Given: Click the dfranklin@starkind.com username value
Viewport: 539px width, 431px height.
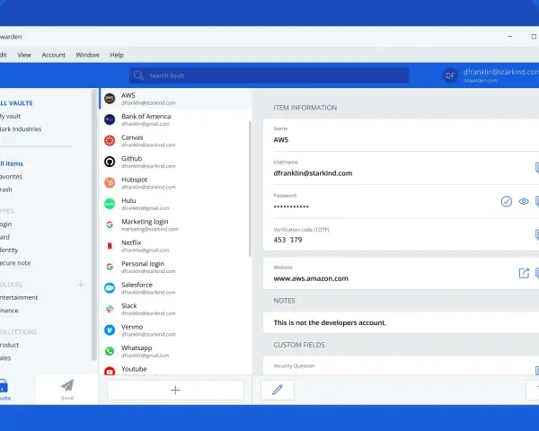Looking at the screenshot, I should pyautogui.click(x=313, y=173).
